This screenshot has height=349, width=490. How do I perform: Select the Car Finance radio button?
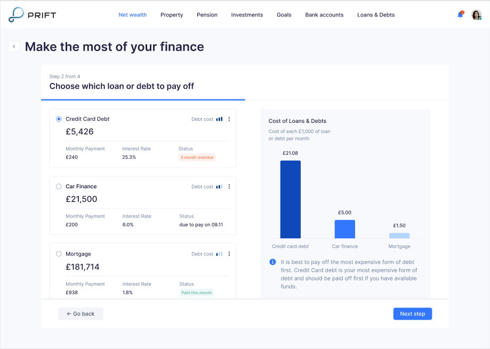[x=59, y=187]
